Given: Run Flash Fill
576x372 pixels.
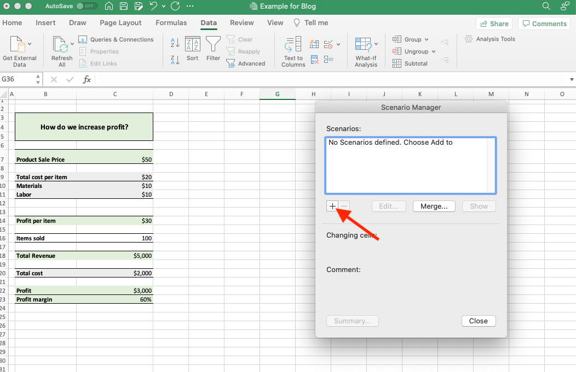Looking at the screenshot, I should tap(314, 43).
